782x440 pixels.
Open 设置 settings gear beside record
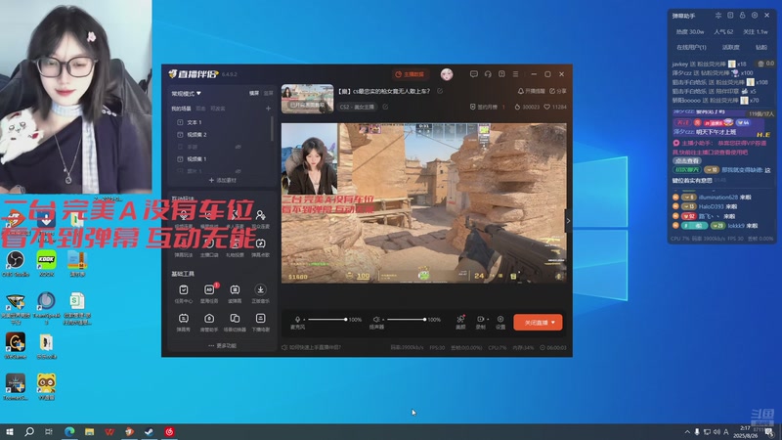pyautogui.click(x=500, y=320)
